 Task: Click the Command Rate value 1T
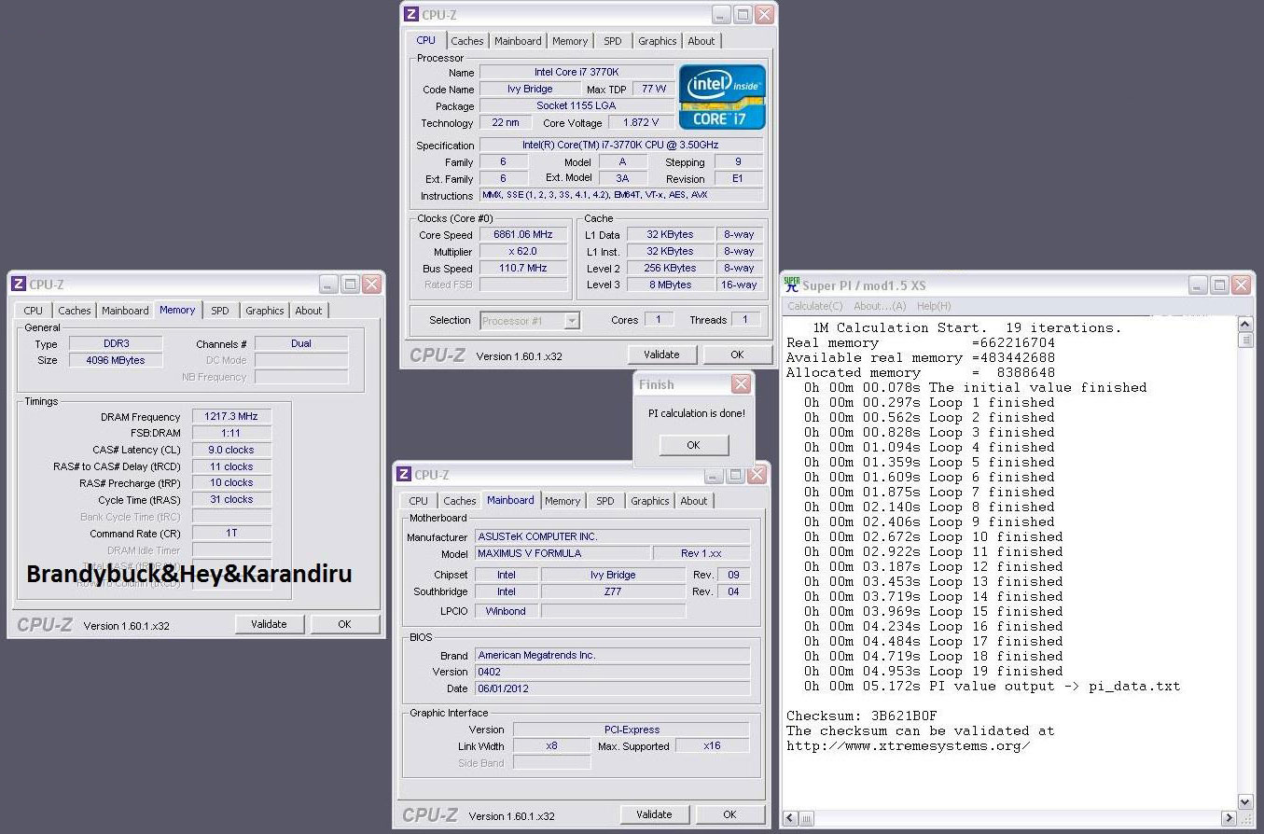[x=231, y=534]
